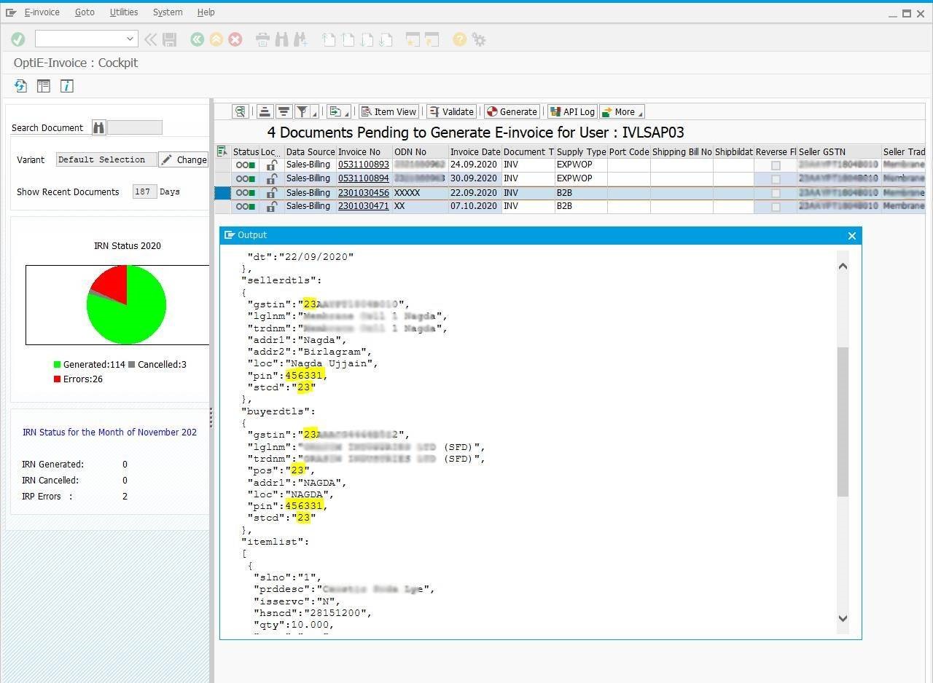
Task: Click the Search Document input field
Action: pos(134,127)
